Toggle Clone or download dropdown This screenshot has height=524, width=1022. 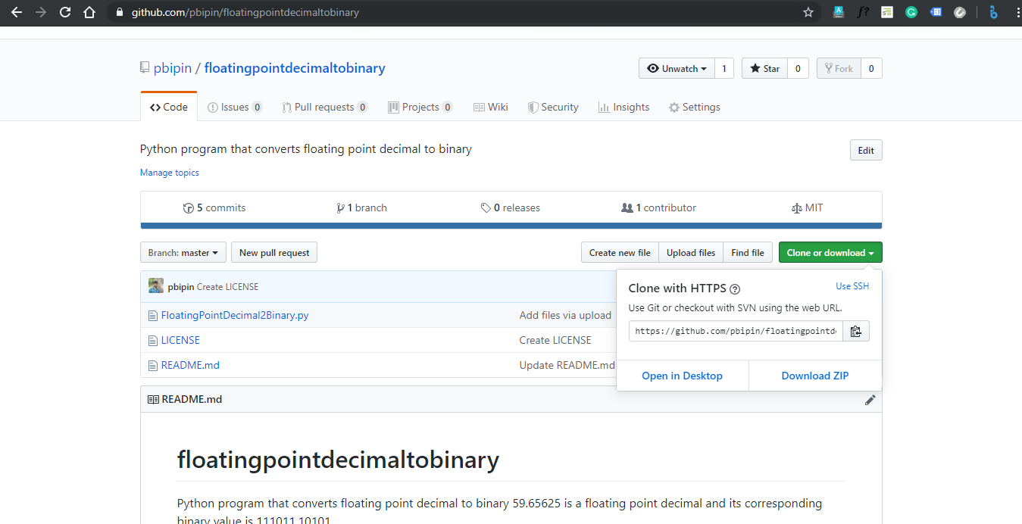point(830,252)
